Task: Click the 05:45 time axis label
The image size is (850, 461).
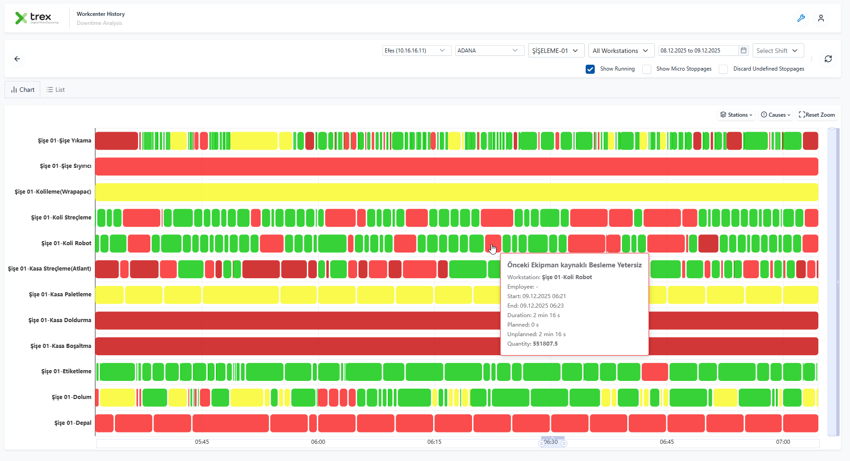Action: tap(202, 442)
